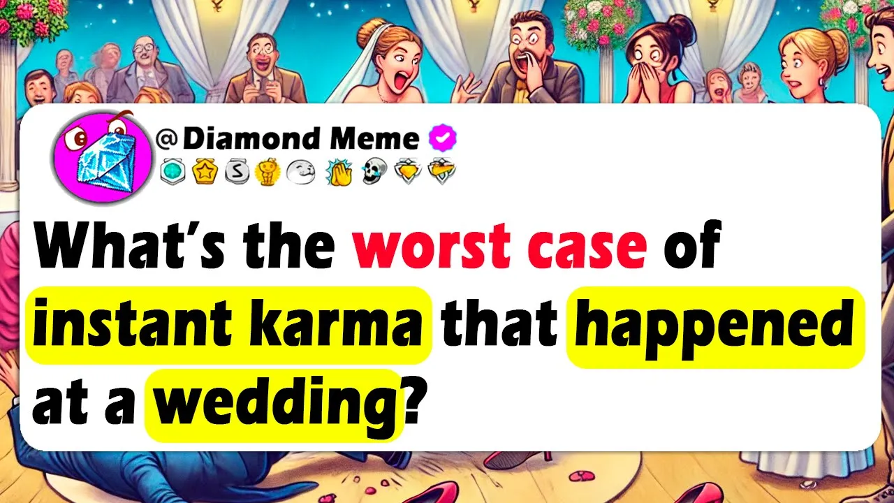Click the highlighted "wedding" word
Viewport: 894px width, 503px height.
[x=272, y=404]
